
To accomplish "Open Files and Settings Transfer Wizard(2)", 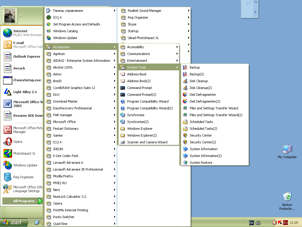I will pos(215,115).
